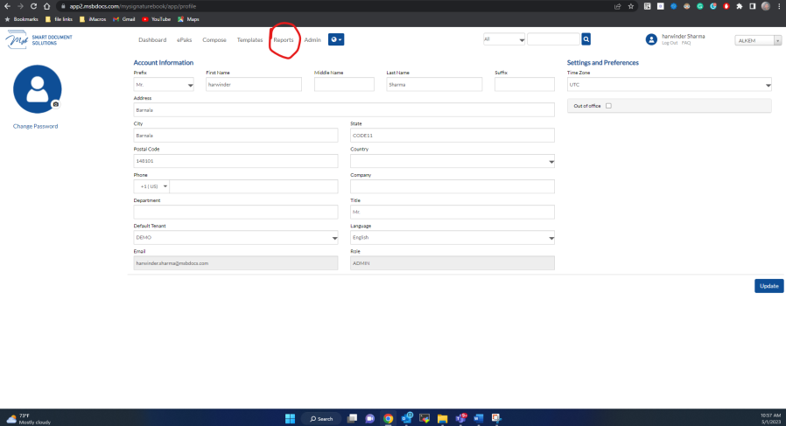
Task: Click the Postal Code field
Action: tap(235, 161)
